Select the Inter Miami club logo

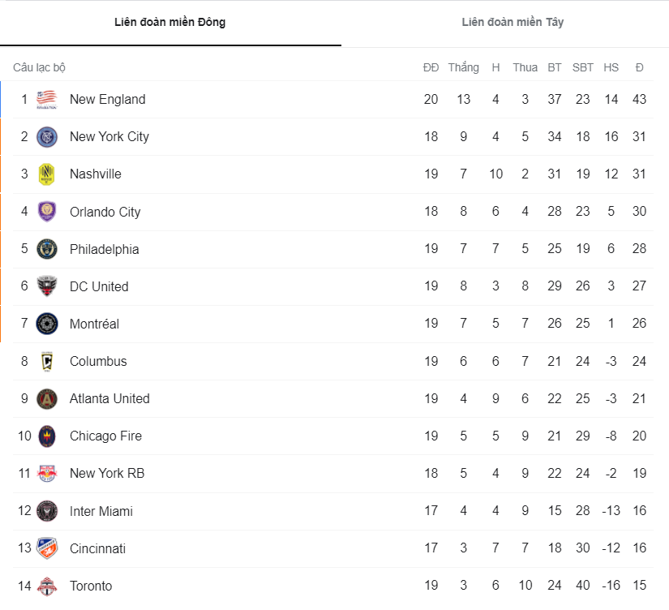[x=47, y=511]
